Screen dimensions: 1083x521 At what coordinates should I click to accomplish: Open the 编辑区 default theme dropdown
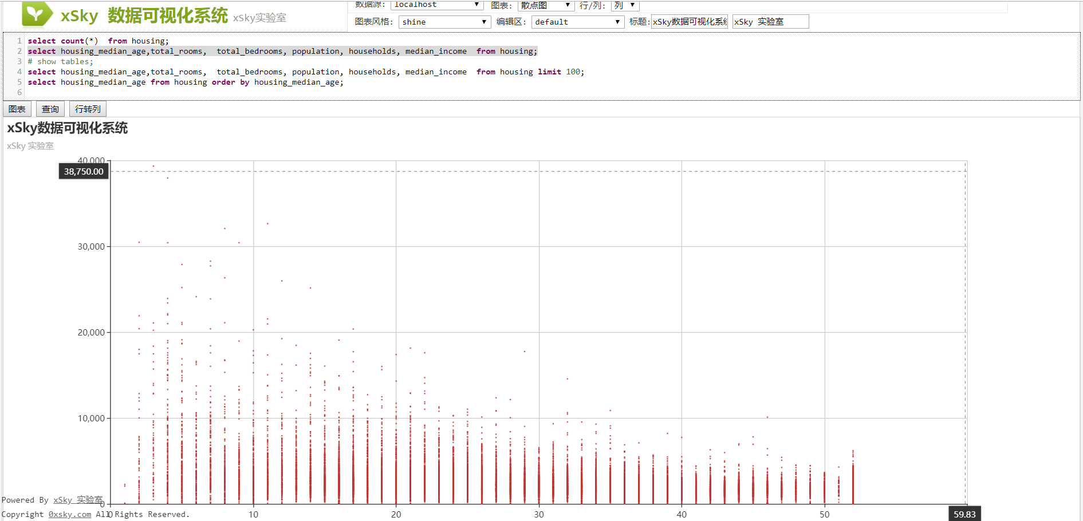(x=577, y=22)
